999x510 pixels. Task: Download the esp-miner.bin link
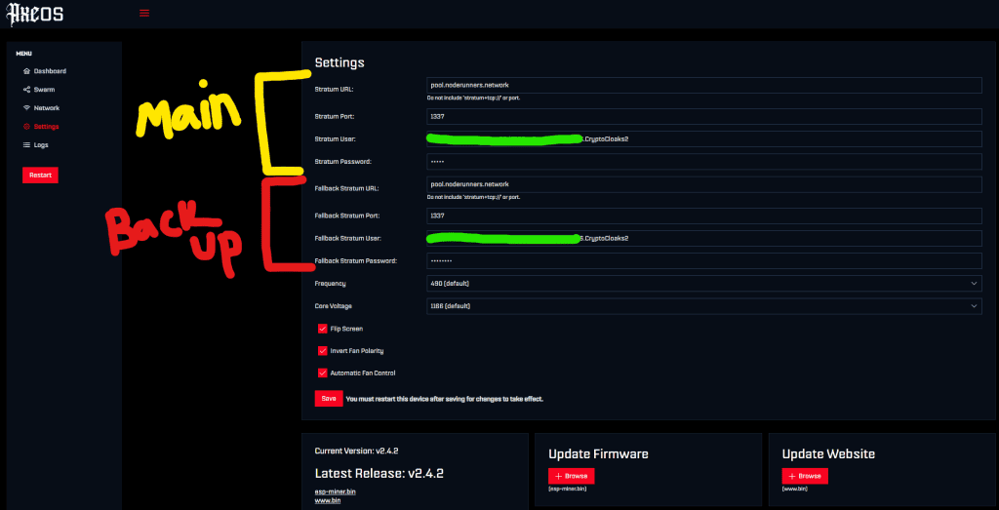336,491
